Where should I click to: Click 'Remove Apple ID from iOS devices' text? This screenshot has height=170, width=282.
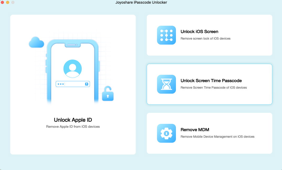tap(73, 126)
